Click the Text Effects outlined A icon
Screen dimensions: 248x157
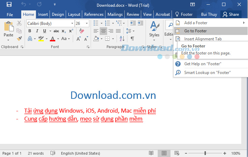tap(30, 39)
